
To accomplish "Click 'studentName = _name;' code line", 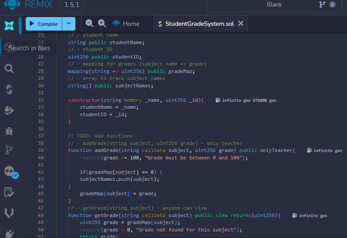I will pos(109,107).
